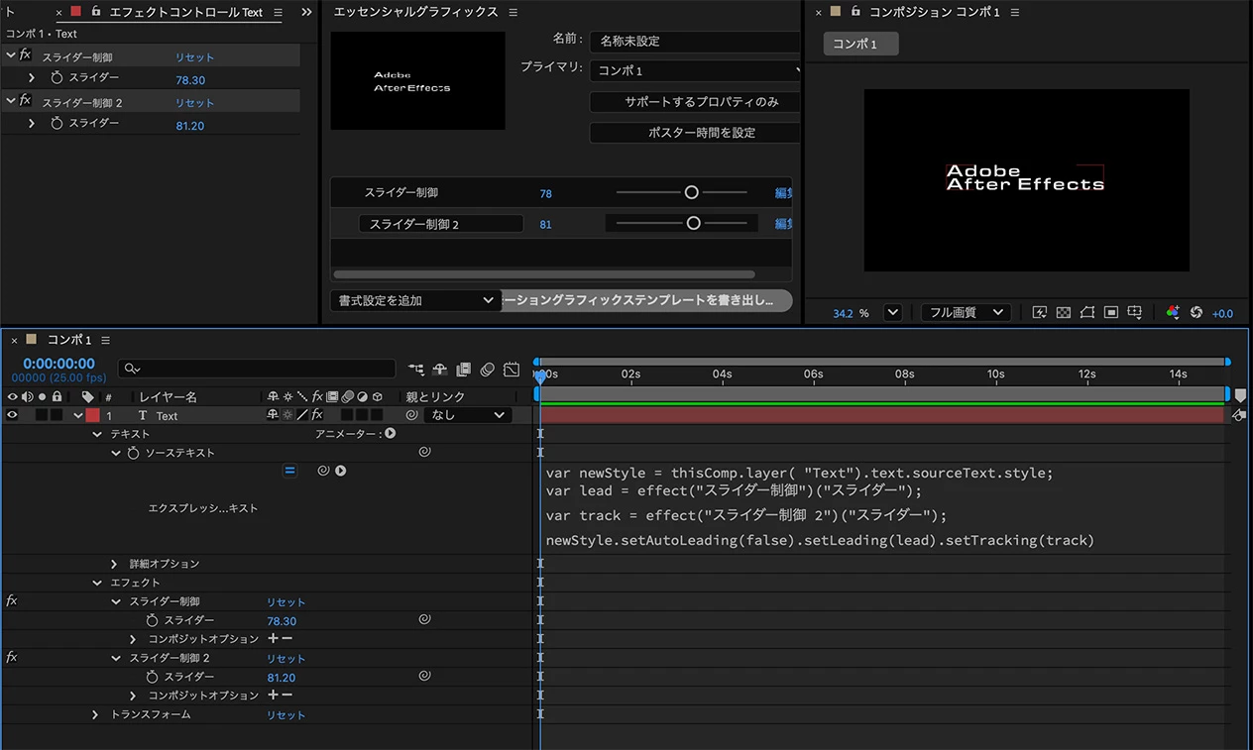1253x750 pixels.
Task: Click the motion graphics template export button
Action: (645, 300)
